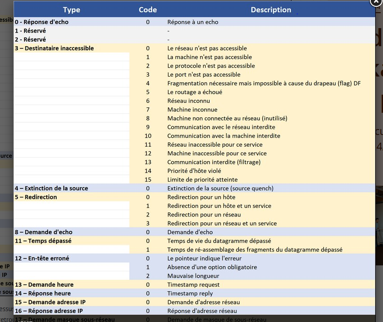Click the Type column header
Screen dimensions: 383x322
pos(72,10)
